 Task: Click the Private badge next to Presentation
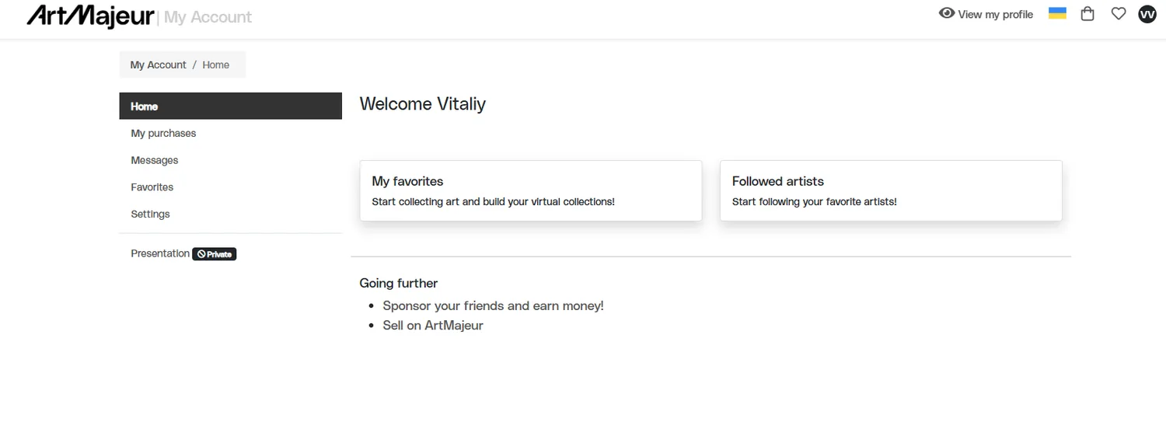pos(214,254)
